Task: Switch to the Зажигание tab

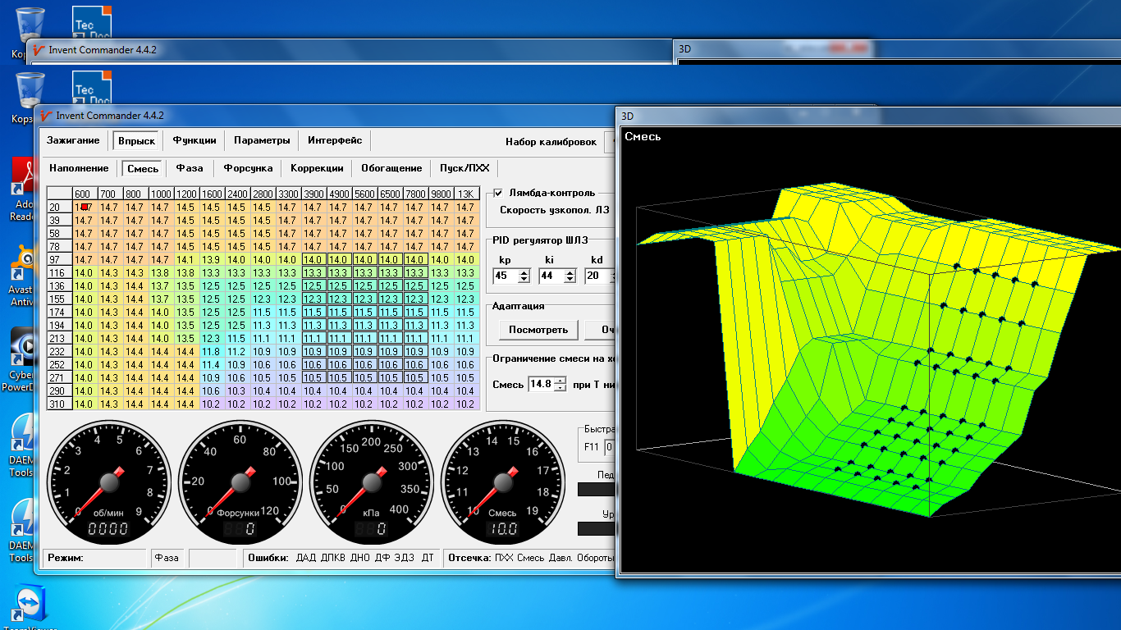Action: point(73,140)
